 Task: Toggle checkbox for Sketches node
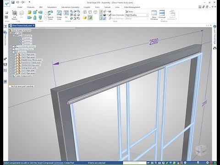coord(14,52)
